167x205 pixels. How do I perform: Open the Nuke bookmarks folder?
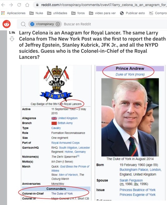tap(36, 13)
